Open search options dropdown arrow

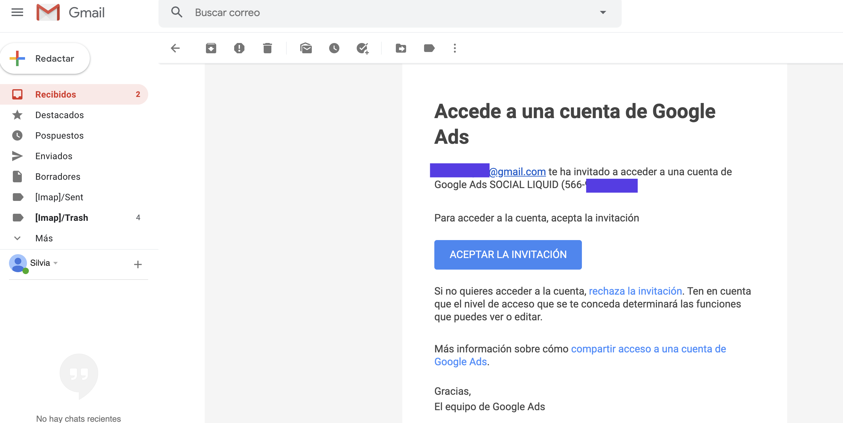pos(603,13)
